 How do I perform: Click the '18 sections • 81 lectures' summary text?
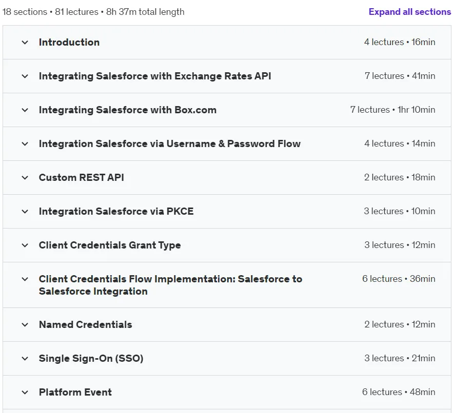50,12
